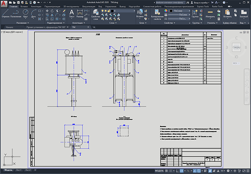The width and height of the screenshot is (251, 174).
Task: Toggle lineweight display in status bar
Action: pos(205,171)
